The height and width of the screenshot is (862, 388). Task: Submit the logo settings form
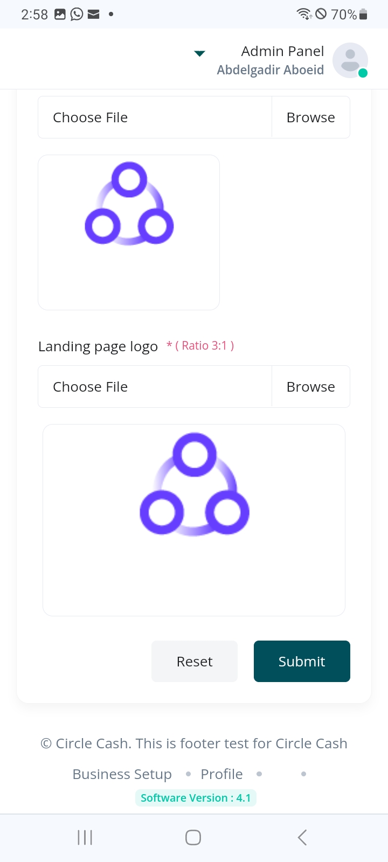tap(302, 661)
